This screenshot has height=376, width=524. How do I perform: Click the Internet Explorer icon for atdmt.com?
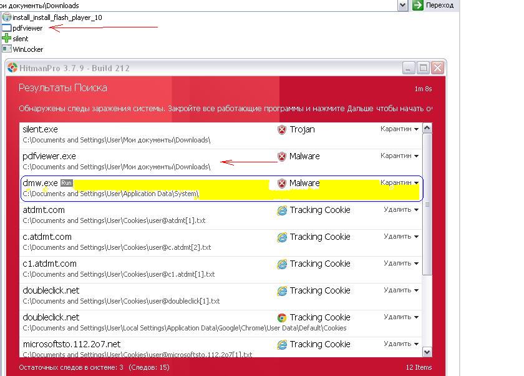282,210
